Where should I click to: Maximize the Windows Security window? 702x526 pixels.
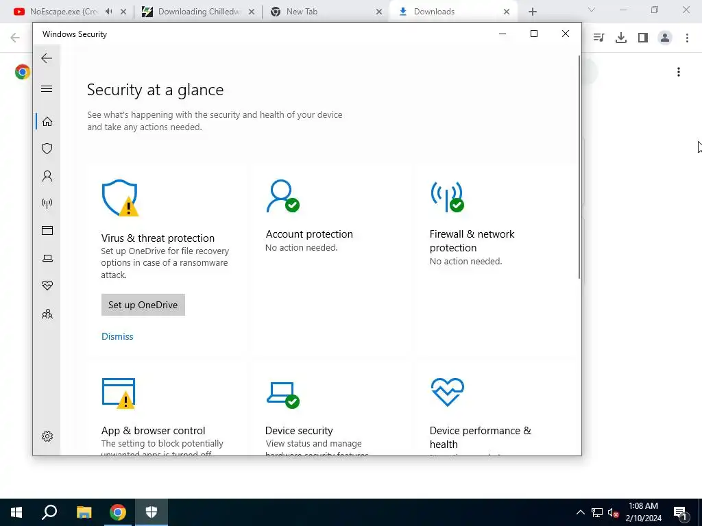pos(533,34)
